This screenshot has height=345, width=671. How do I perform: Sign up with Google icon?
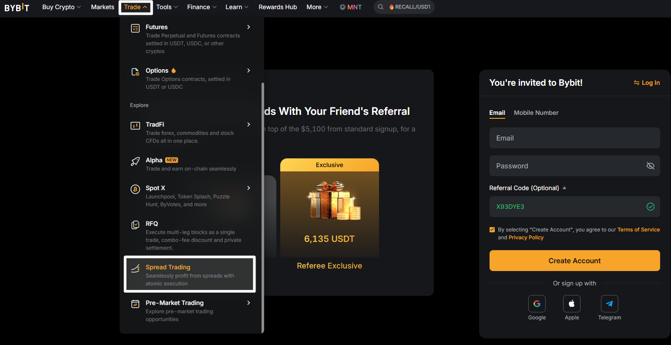pyautogui.click(x=537, y=304)
